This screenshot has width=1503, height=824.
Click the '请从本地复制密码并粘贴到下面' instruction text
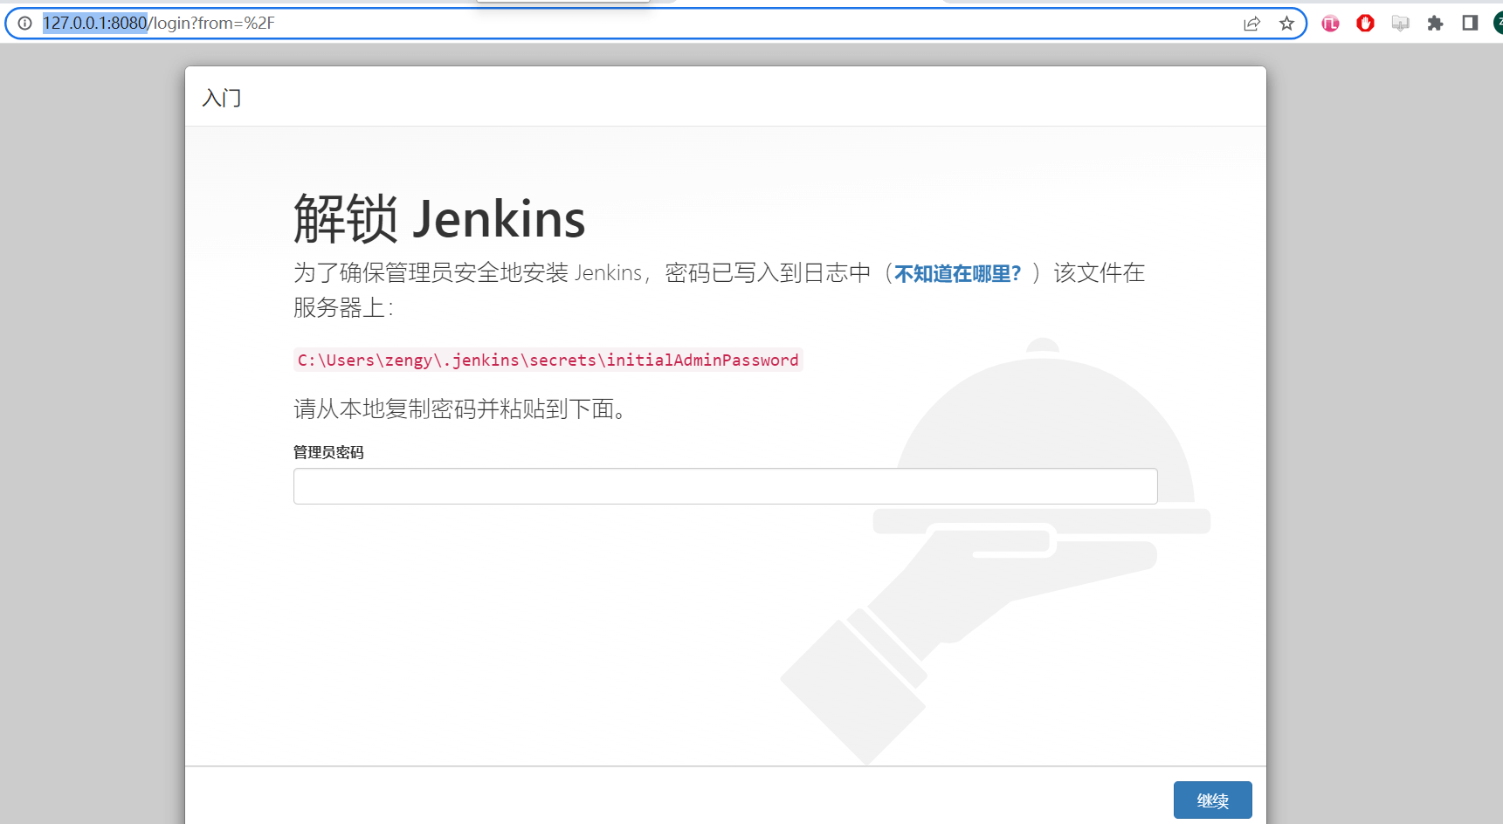(x=460, y=409)
